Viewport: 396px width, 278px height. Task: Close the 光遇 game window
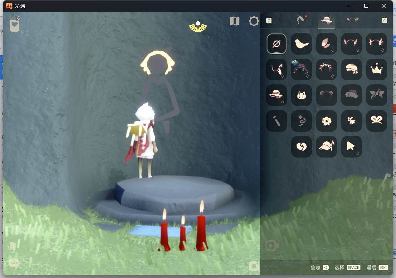point(384,6)
